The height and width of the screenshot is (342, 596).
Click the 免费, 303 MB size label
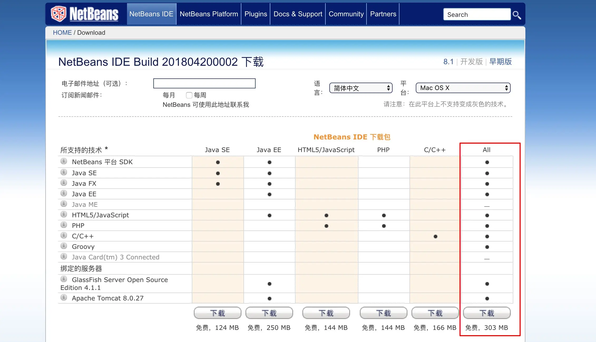tap(487, 328)
